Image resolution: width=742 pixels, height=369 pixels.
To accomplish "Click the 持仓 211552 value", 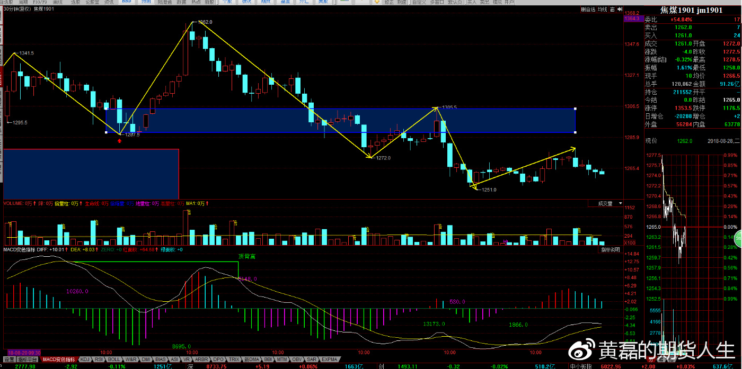I will (684, 92).
